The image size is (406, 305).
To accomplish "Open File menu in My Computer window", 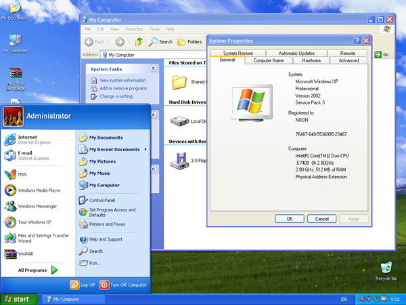I will click(x=87, y=29).
